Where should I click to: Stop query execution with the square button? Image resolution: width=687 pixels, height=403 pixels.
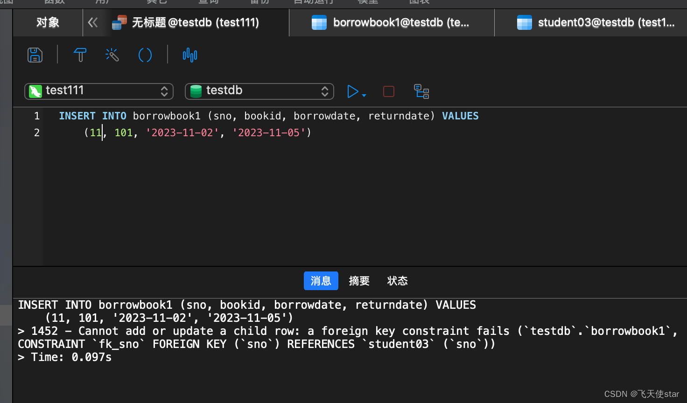click(x=389, y=91)
